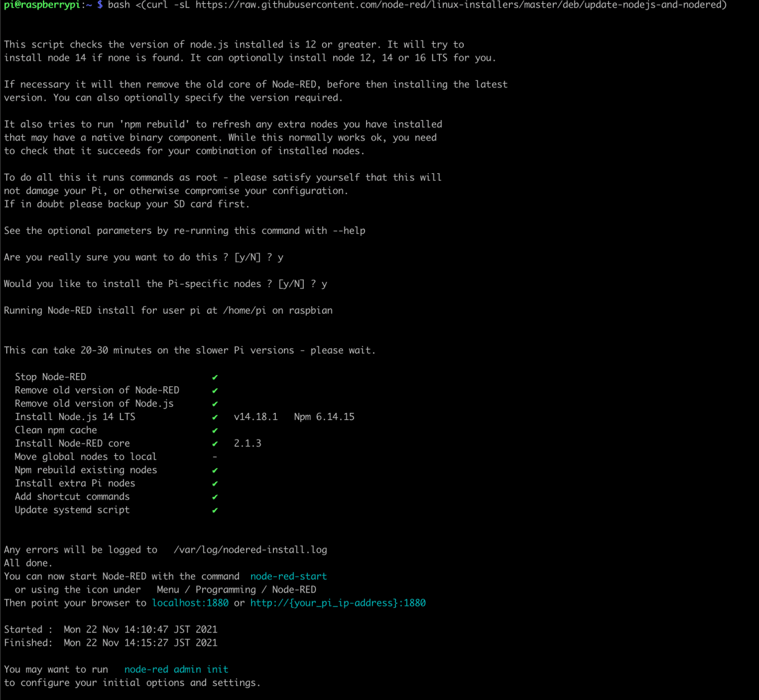The height and width of the screenshot is (700, 759).
Task: Click the 'Remove old version of Node-RED' step label
Action: coord(97,390)
